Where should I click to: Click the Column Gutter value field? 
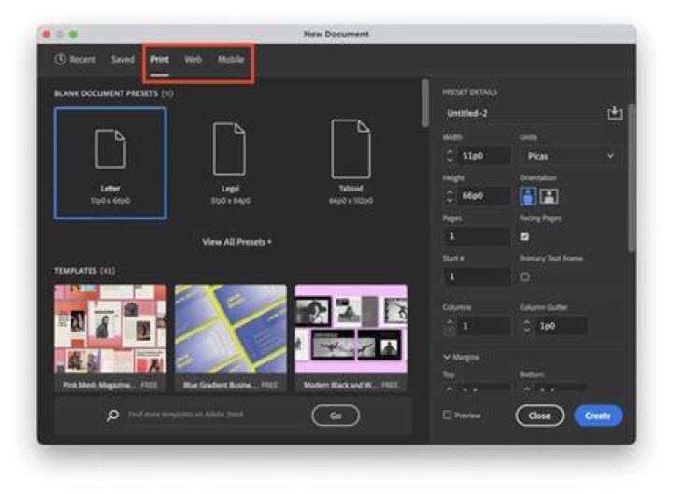[x=562, y=326]
